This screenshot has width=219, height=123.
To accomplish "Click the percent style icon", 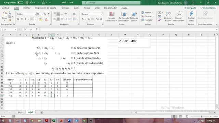I will (x=89, y=19).
